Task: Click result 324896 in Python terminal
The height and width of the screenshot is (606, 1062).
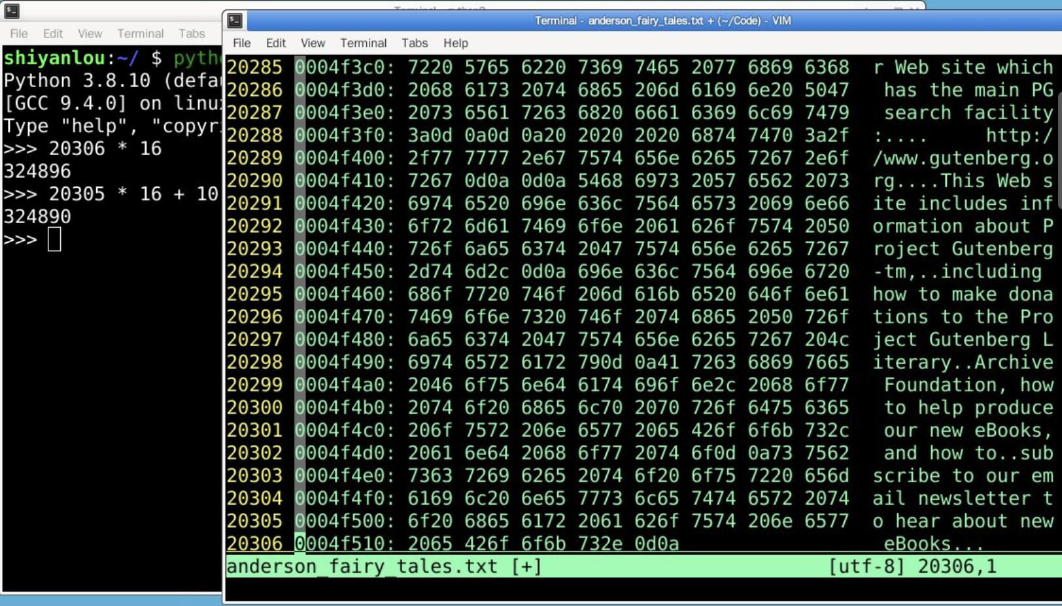Action: point(37,171)
